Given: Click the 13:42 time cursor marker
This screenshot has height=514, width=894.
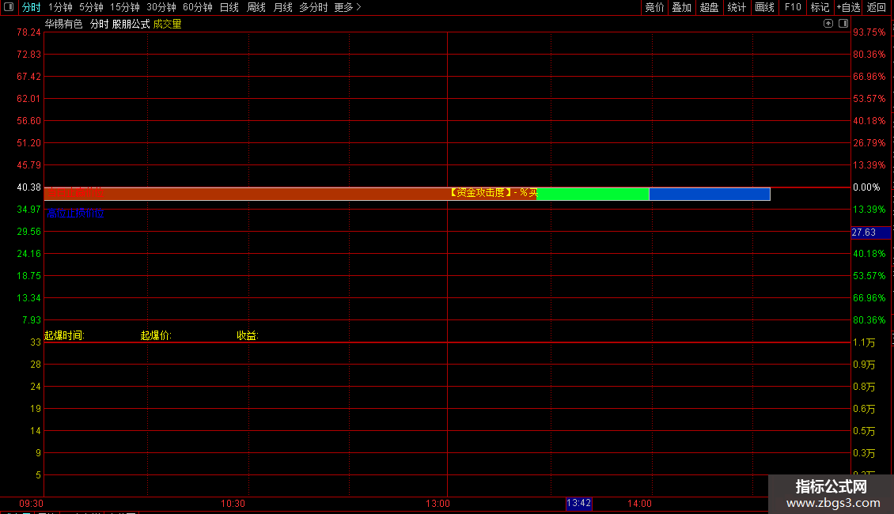Looking at the screenshot, I should (578, 503).
